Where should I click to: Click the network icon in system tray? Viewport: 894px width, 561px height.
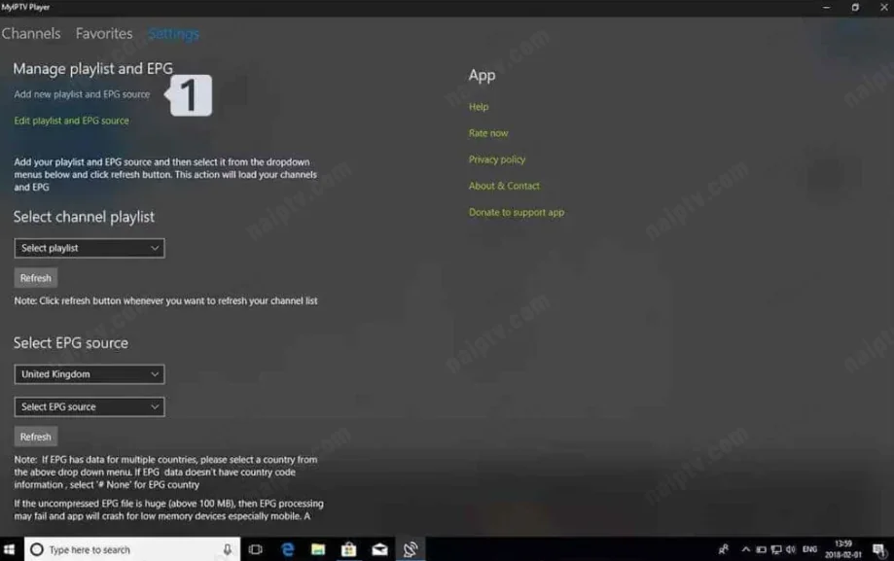(x=776, y=549)
